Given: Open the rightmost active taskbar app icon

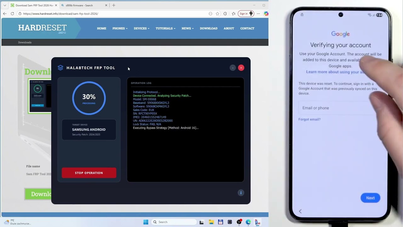Looking at the screenshot, I should pos(258,222).
